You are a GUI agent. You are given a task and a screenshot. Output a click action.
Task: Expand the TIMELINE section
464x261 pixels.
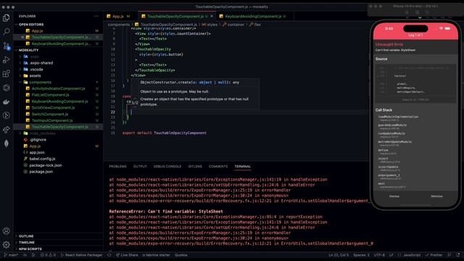pyautogui.click(x=27, y=242)
